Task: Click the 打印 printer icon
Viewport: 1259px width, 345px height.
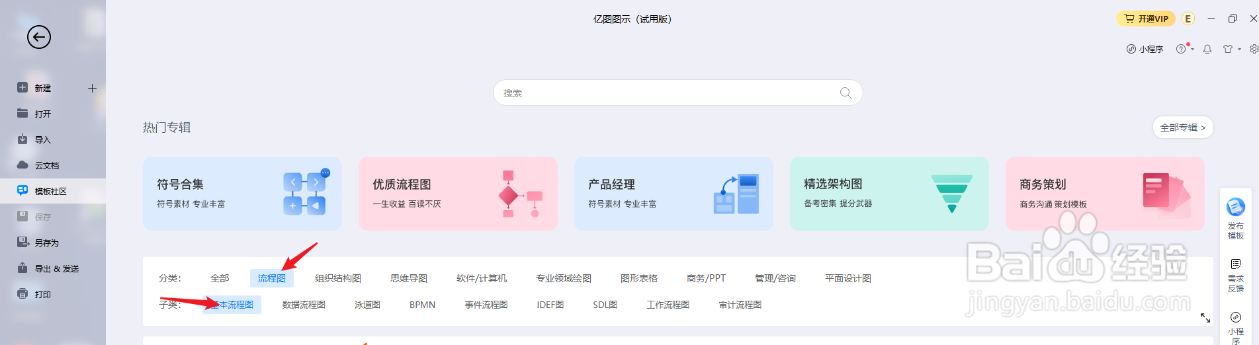Action: 22,293
